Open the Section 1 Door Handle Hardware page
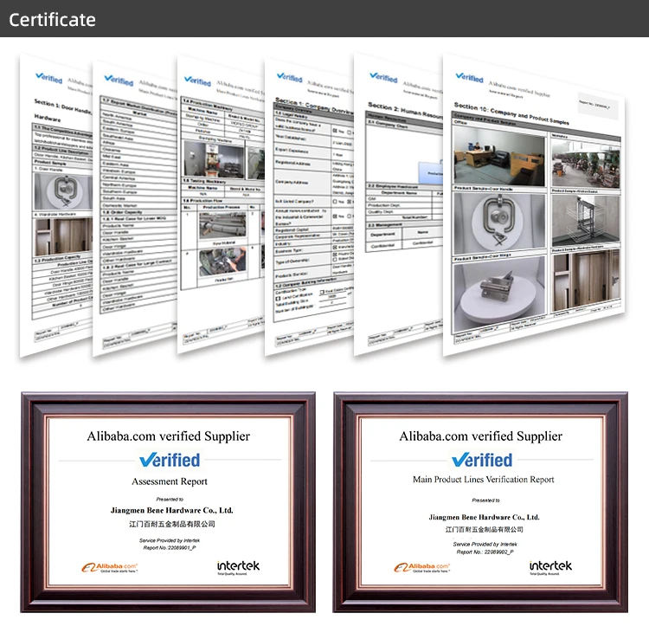 point(56,205)
